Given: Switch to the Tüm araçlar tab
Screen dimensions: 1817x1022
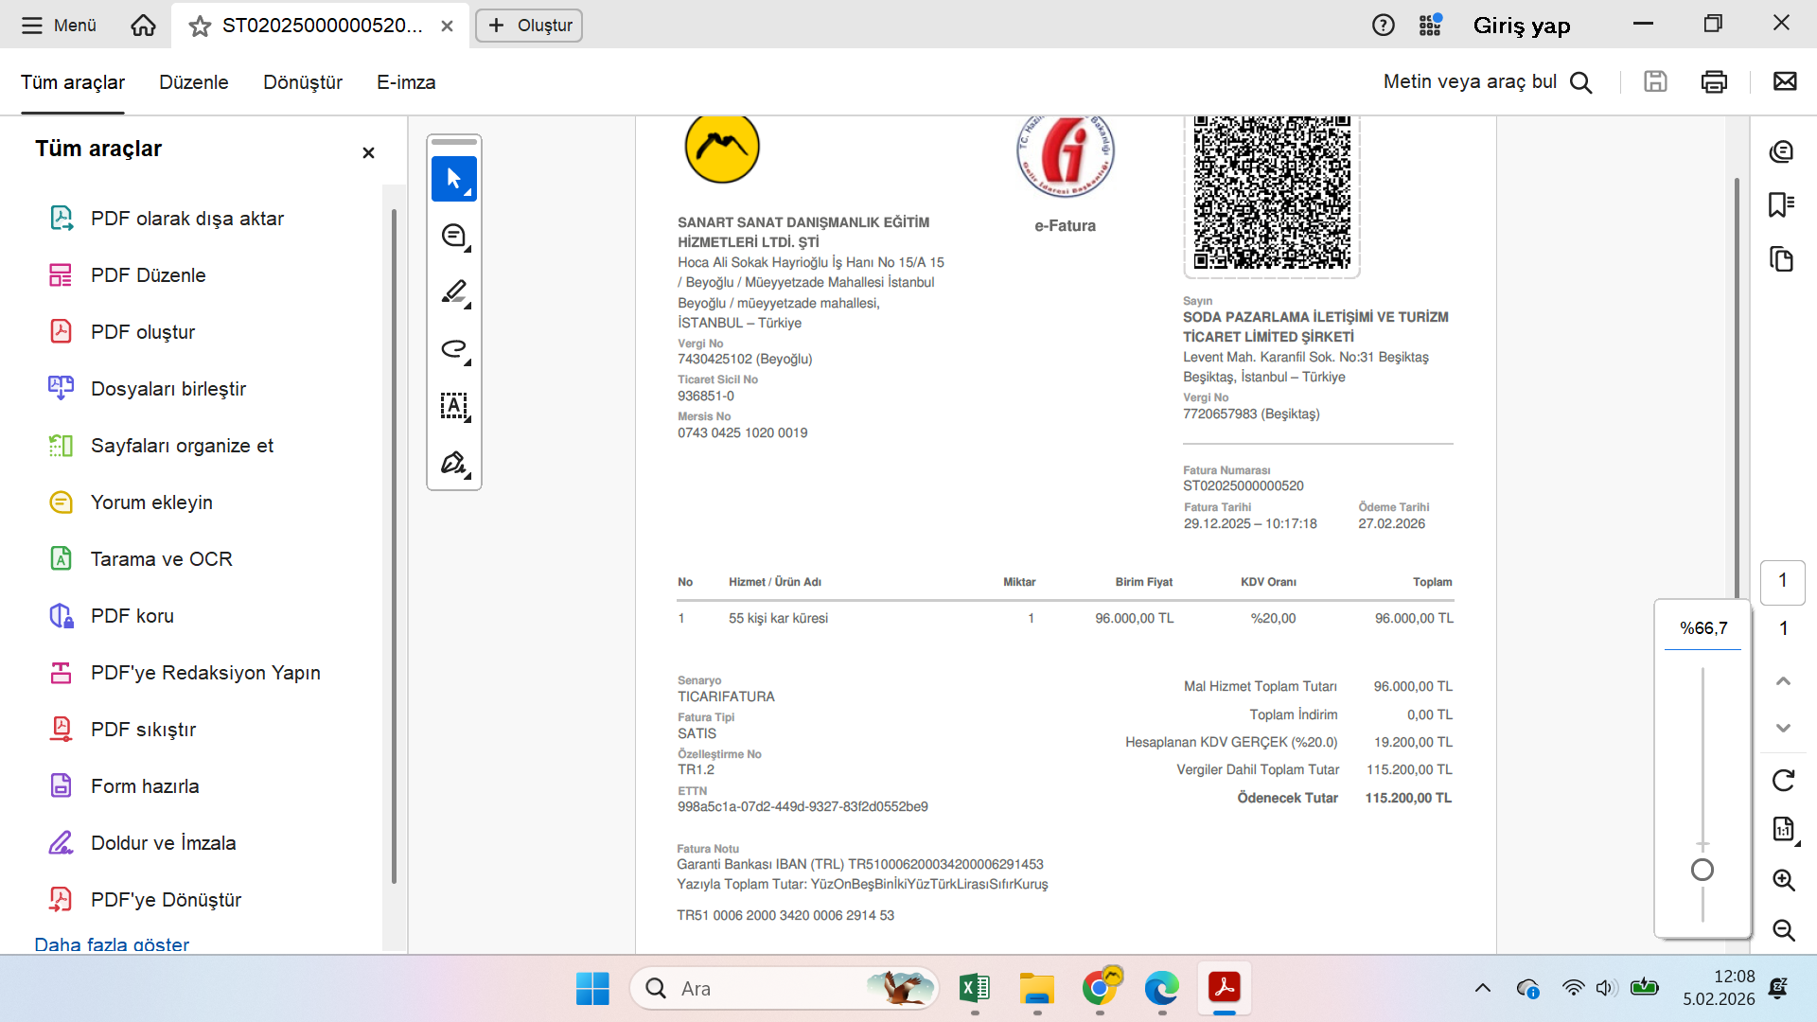Looking at the screenshot, I should tap(73, 82).
